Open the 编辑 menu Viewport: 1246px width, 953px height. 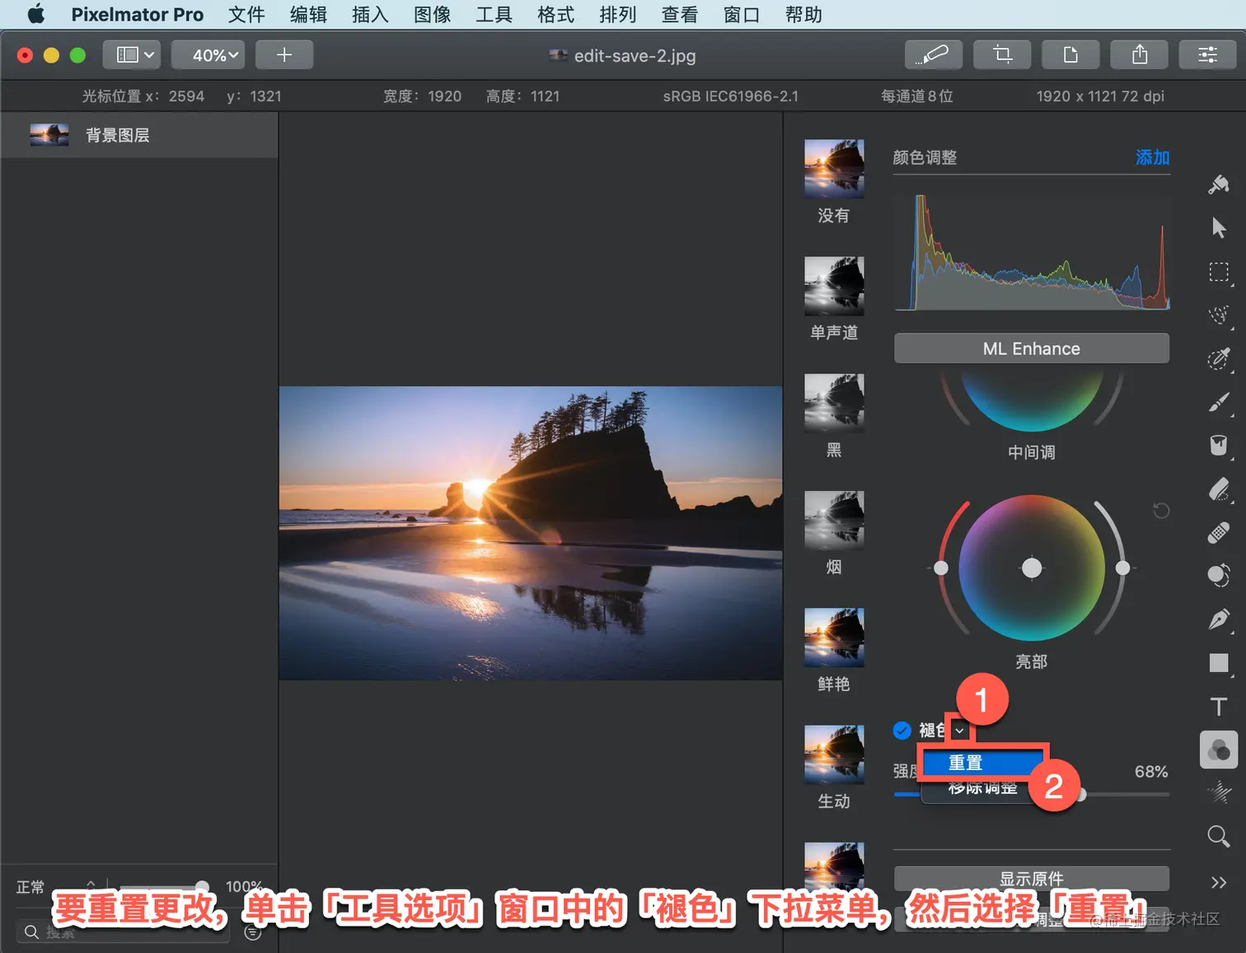308,15
